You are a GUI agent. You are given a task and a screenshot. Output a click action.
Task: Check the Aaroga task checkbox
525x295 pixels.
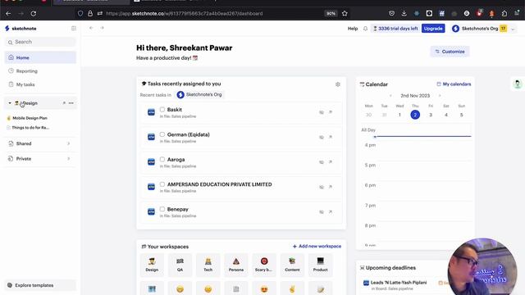[162, 159]
